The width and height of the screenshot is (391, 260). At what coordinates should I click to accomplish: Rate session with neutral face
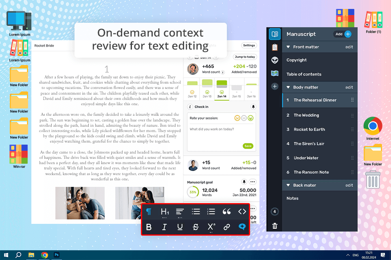click(x=244, y=118)
